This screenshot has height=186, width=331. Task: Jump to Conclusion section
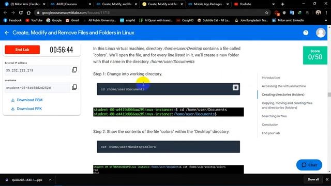pos(270,125)
